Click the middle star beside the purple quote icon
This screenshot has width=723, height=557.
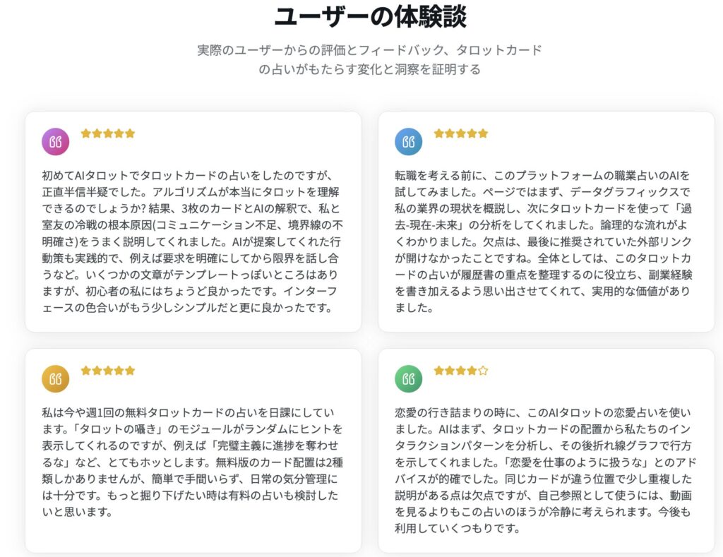(x=108, y=133)
